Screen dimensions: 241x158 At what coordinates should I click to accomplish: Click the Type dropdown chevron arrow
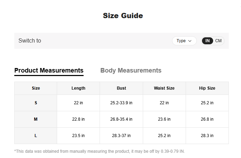[190, 41]
